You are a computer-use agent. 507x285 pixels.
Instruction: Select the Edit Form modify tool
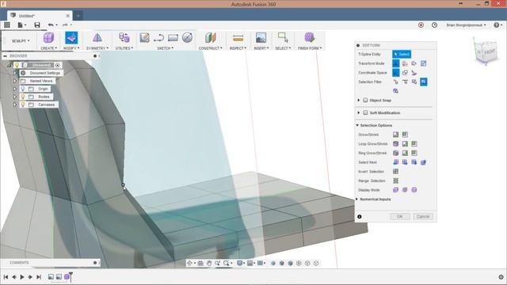point(71,38)
